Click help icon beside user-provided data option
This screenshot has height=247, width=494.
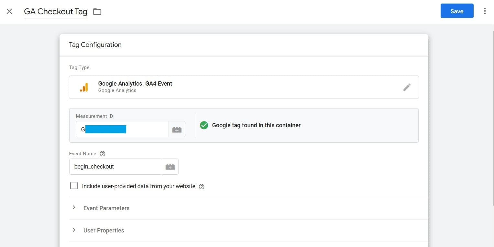pyautogui.click(x=202, y=187)
